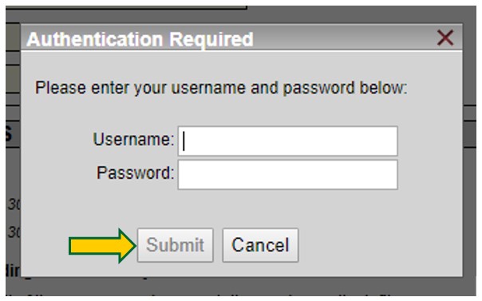Viewport: 482px width, 301px height.
Task: Click the Username label
Action: [x=133, y=139]
